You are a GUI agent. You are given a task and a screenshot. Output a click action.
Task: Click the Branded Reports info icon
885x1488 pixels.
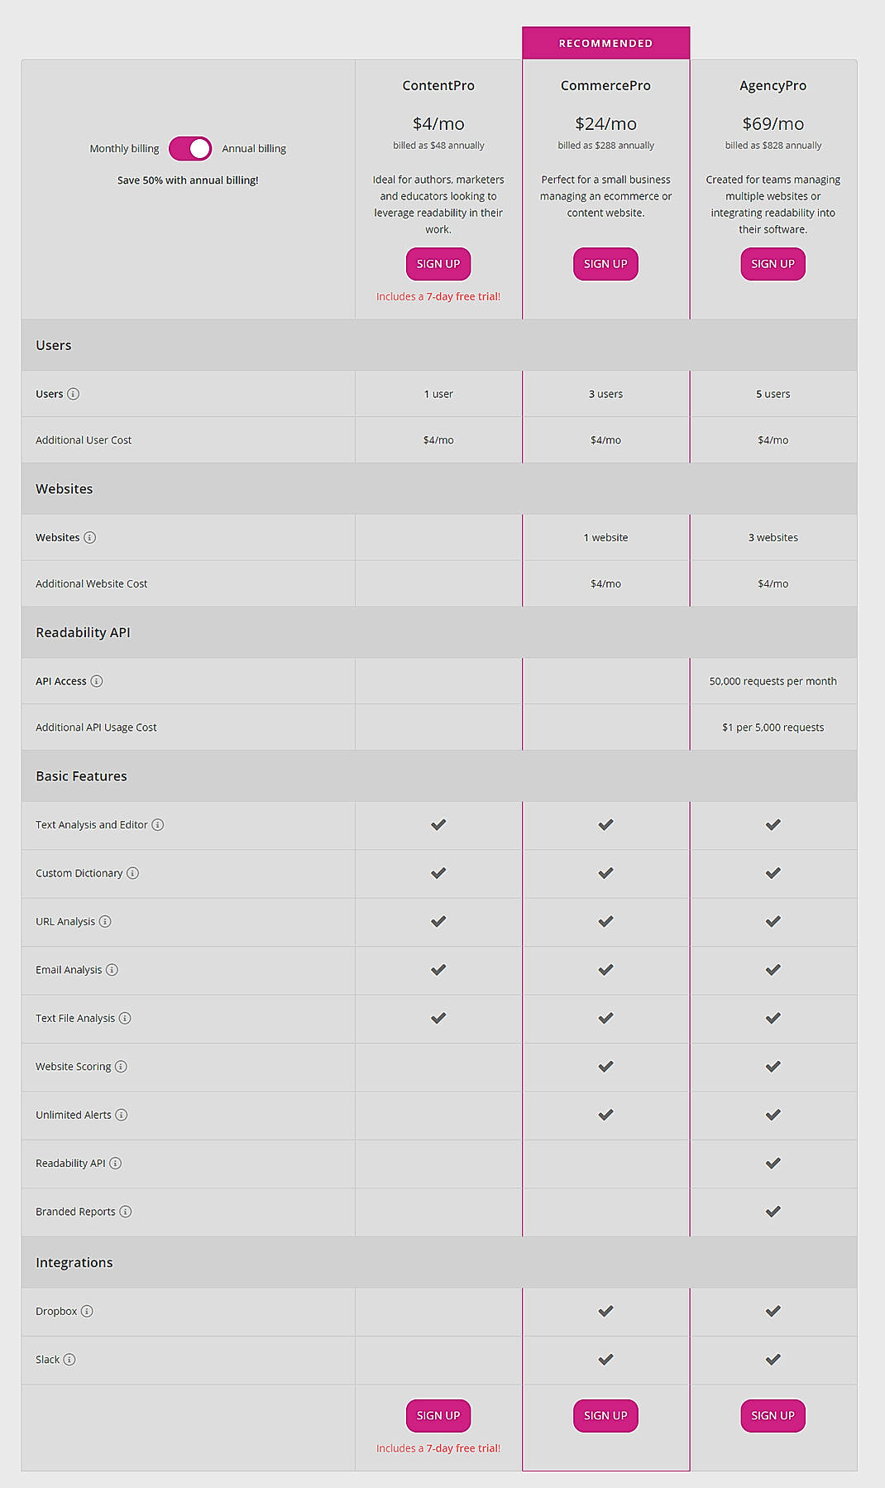pos(126,1212)
